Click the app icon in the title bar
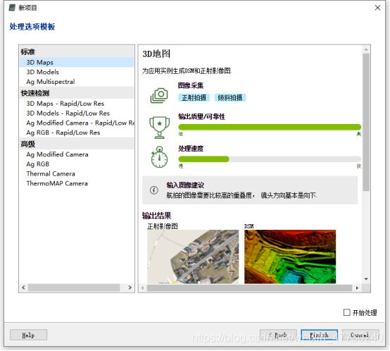 (12, 8)
